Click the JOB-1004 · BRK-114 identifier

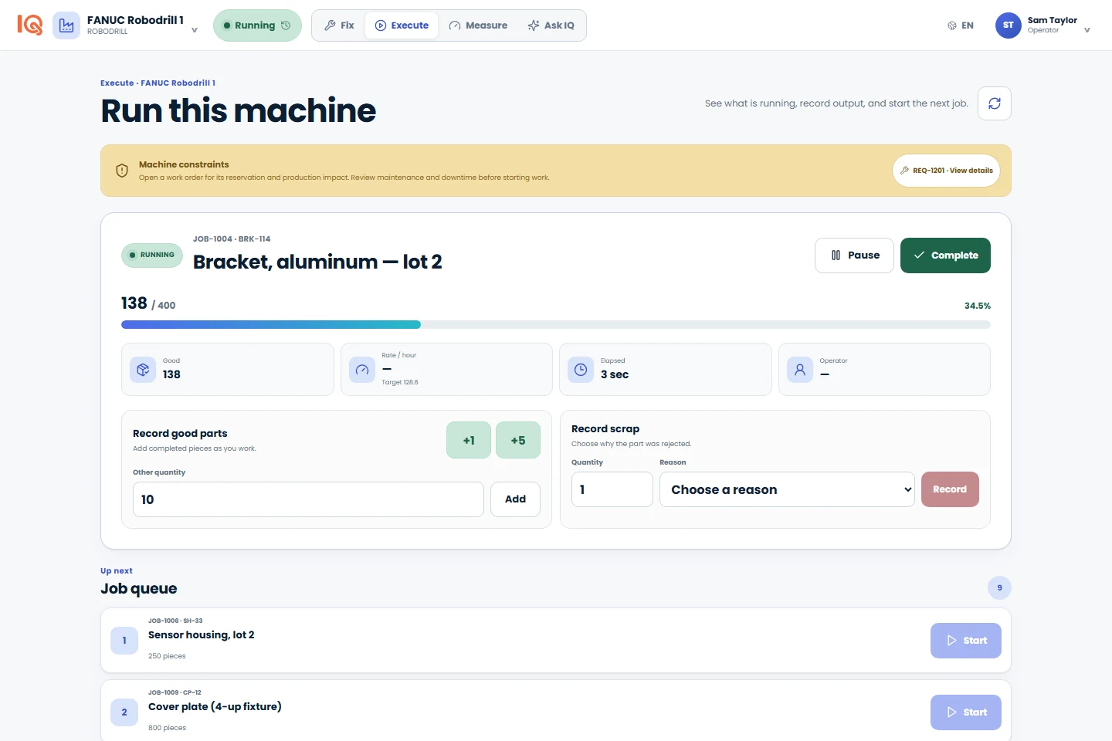(232, 239)
